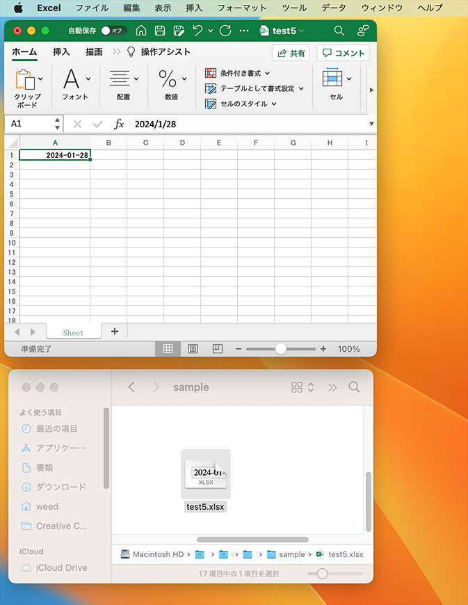Image resolution: width=468 pixels, height=605 pixels.
Task: Click the confirm checkmark in formula bar
Action: [x=98, y=124]
